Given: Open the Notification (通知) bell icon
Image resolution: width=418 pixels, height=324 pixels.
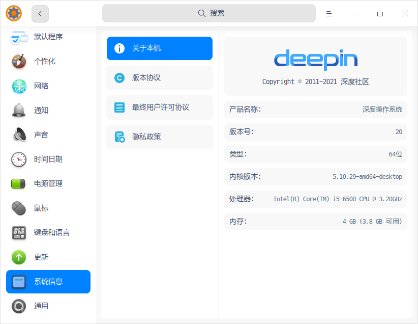Looking at the screenshot, I should pyautogui.click(x=19, y=110).
